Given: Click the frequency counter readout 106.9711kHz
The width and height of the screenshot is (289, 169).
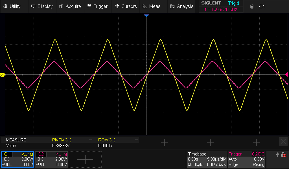Looking at the screenshot, I should tap(221, 9).
